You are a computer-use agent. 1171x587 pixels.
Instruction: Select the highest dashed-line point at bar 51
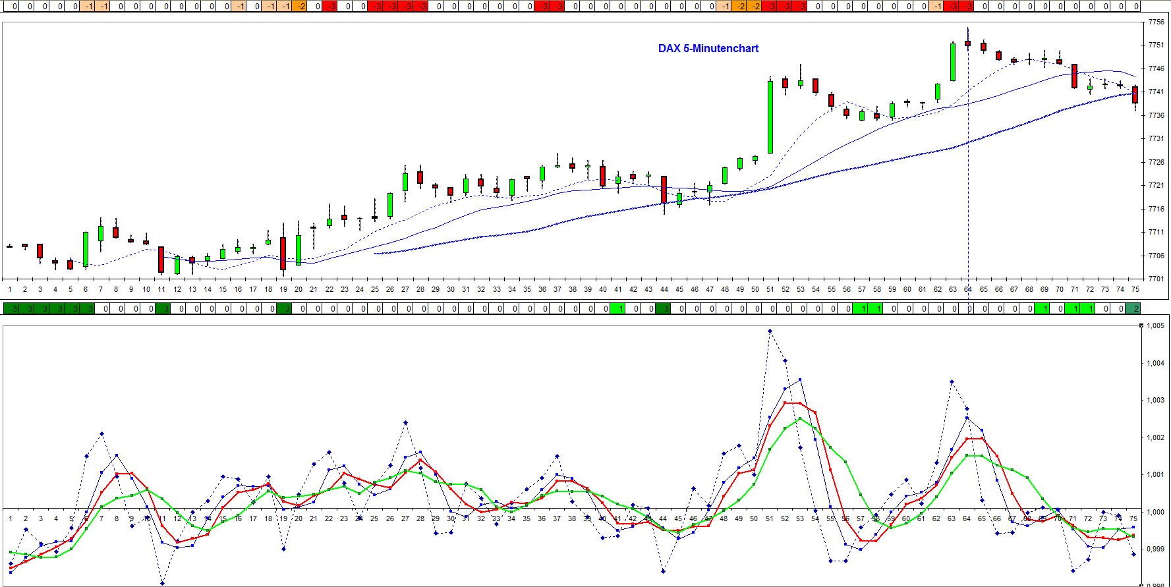tap(770, 331)
